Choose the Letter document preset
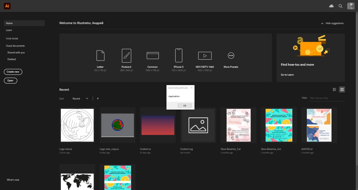The width and height of the screenshot is (358, 190). point(100,55)
